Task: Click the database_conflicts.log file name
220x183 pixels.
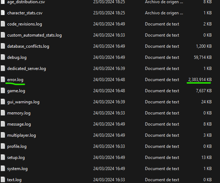Action: 28,46
